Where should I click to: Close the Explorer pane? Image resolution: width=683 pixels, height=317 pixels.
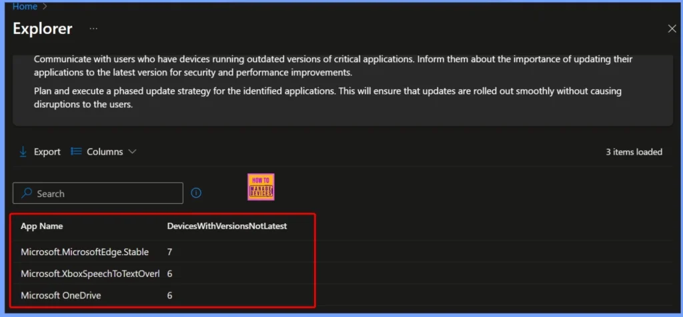[x=672, y=29]
